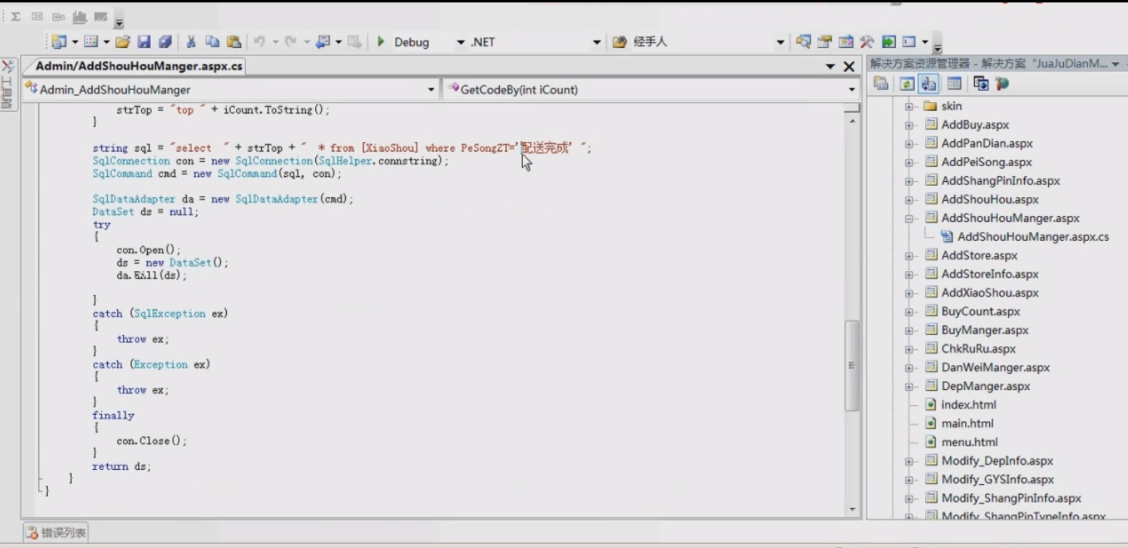Expand the BuyCount.aspx node
The width and height of the screenshot is (1128, 548).
click(908, 312)
